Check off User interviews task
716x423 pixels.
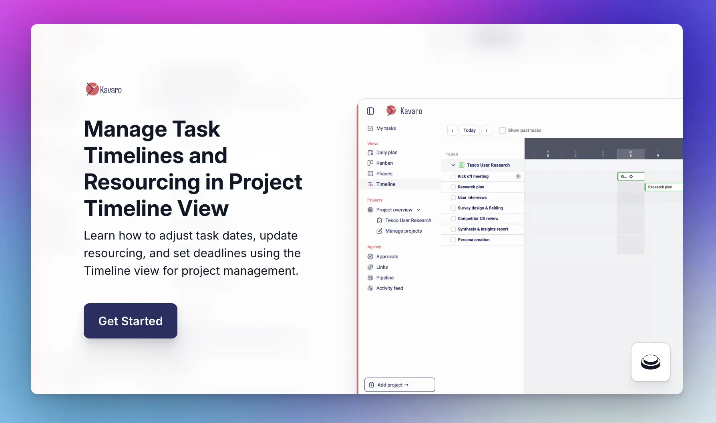coord(453,197)
